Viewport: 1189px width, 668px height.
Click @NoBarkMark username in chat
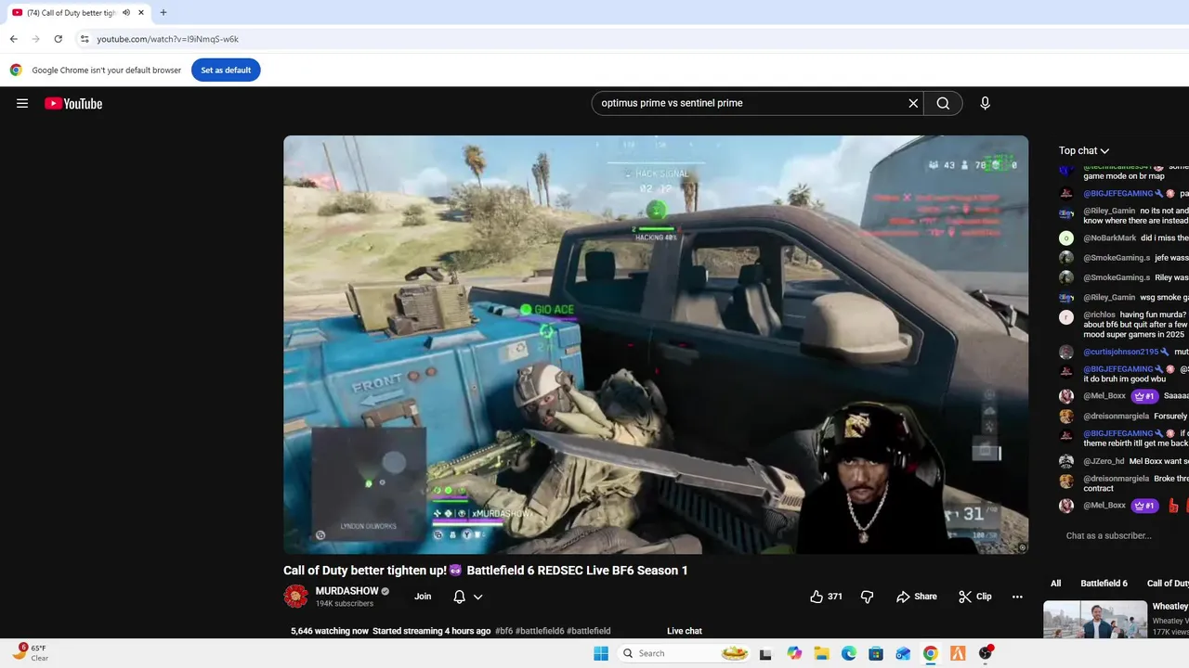1109,238
